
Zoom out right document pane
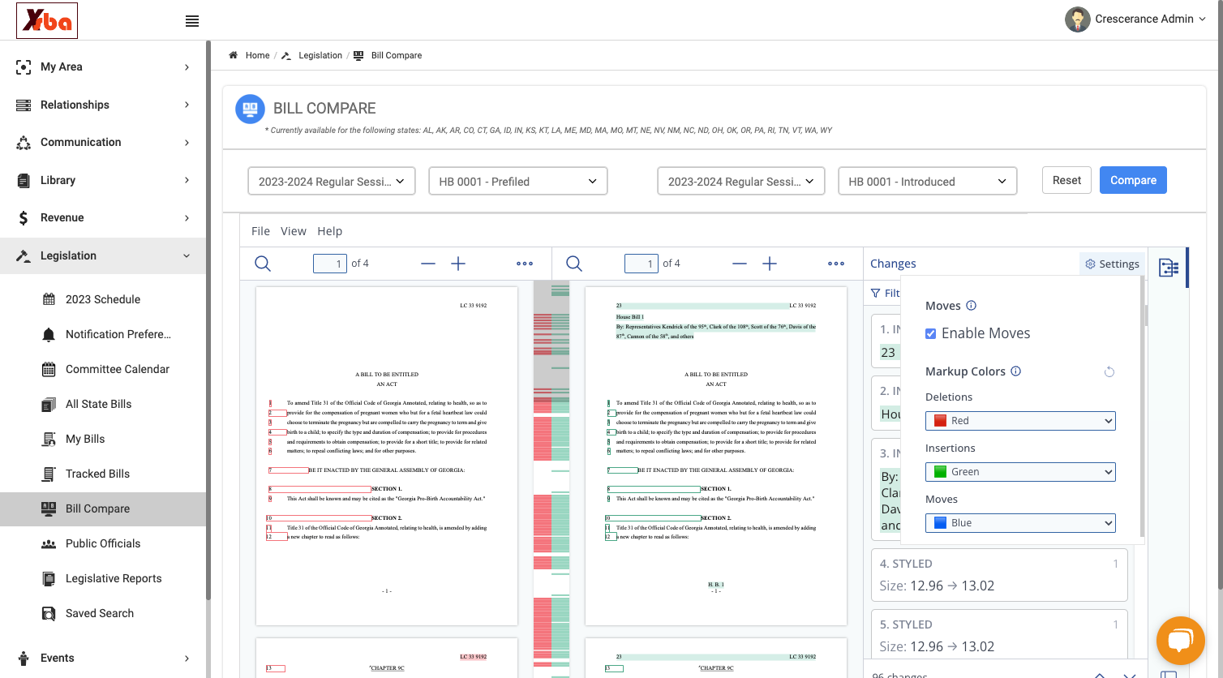[740, 264]
